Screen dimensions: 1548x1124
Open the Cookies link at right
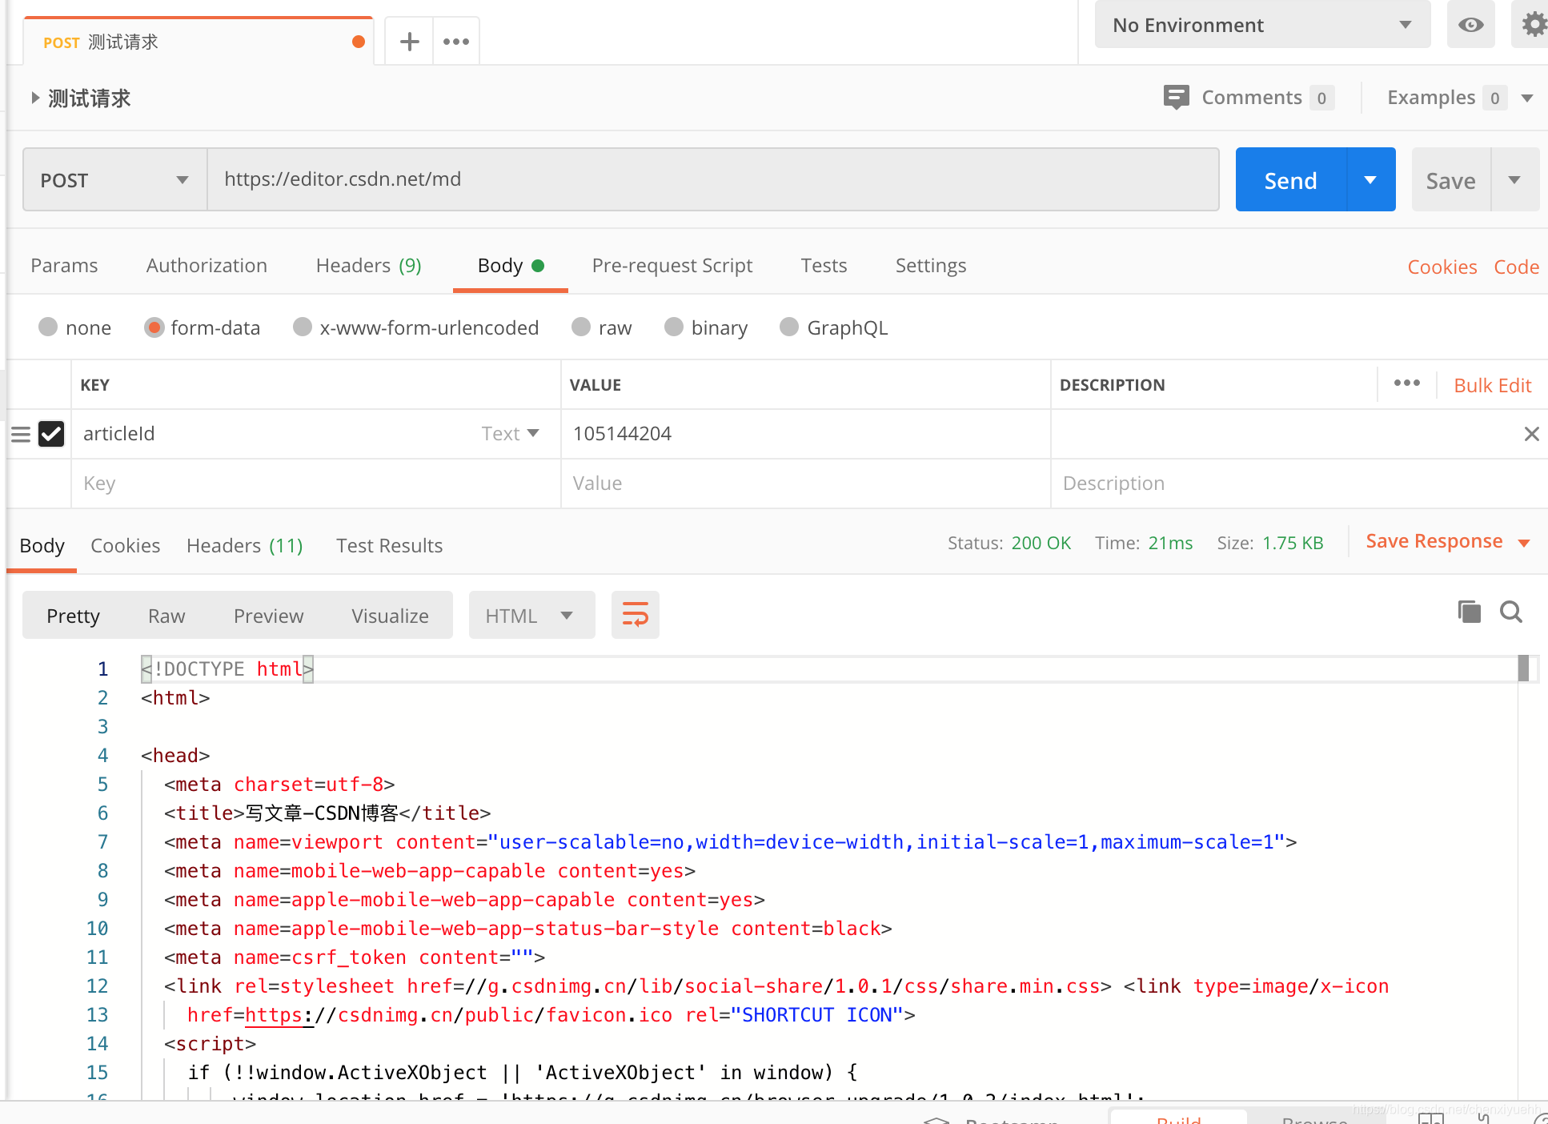1442,267
